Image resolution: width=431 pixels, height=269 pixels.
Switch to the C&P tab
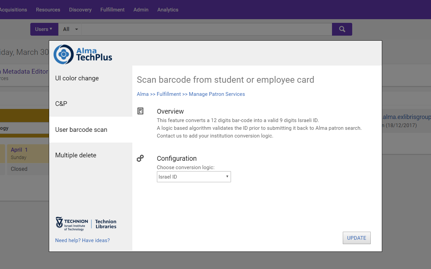pyautogui.click(x=91, y=104)
